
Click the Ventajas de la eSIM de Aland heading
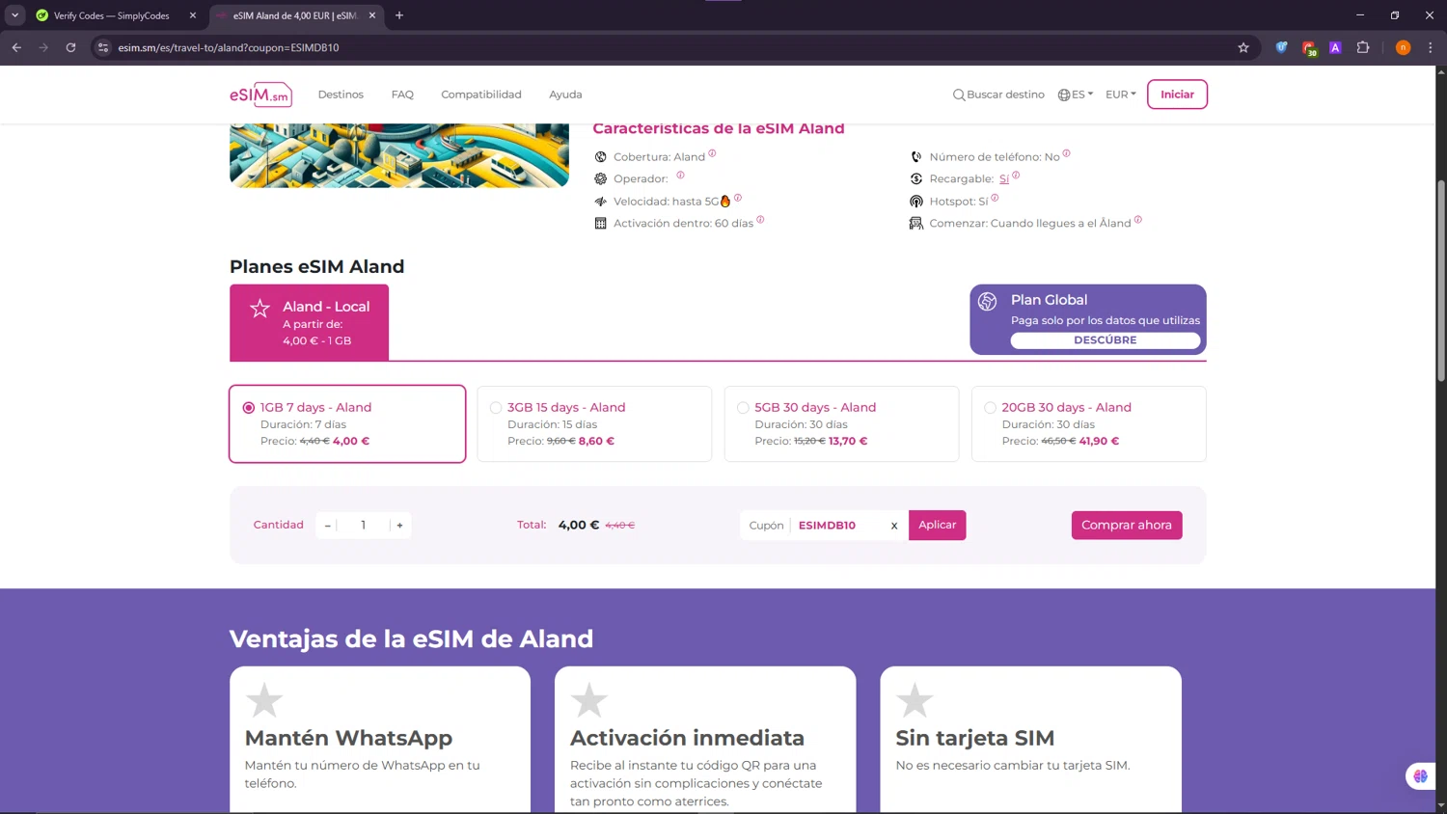tap(411, 638)
